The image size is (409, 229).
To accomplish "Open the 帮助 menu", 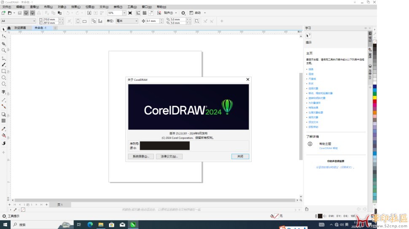I will click(161, 7).
